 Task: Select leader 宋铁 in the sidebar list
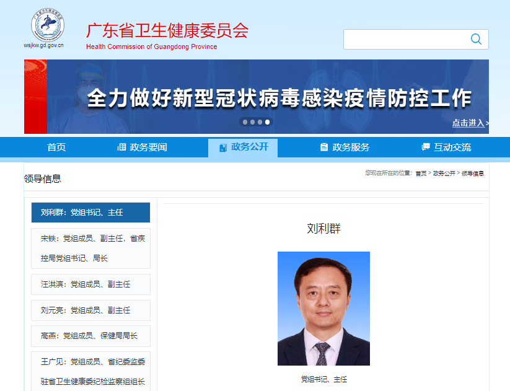(90, 248)
